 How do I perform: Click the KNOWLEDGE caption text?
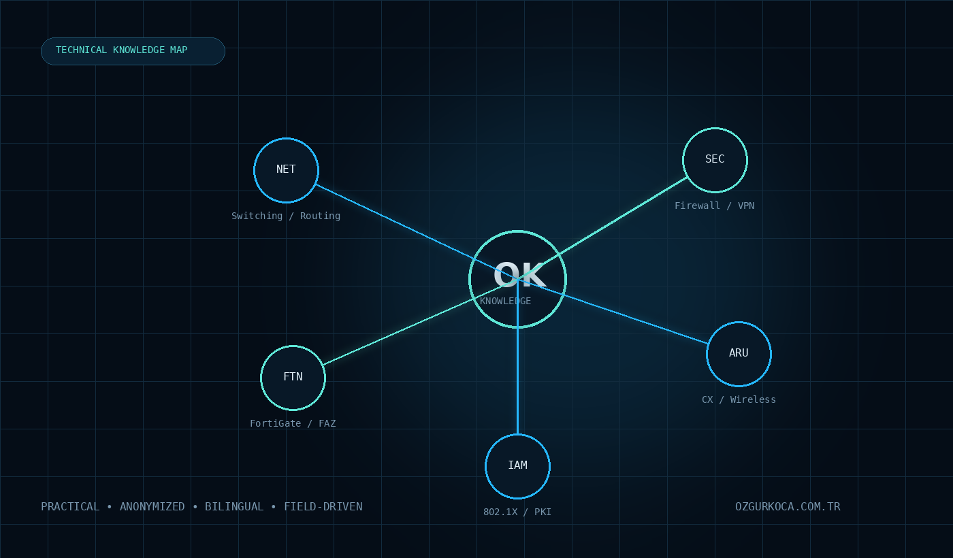505,301
